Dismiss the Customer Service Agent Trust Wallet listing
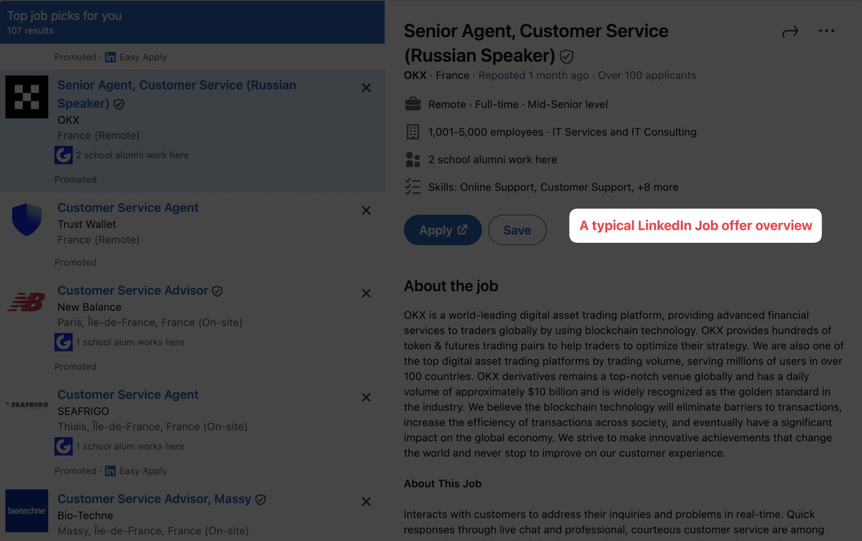Image resolution: width=862 pixels, height=541 pixels. pos(366,210)
